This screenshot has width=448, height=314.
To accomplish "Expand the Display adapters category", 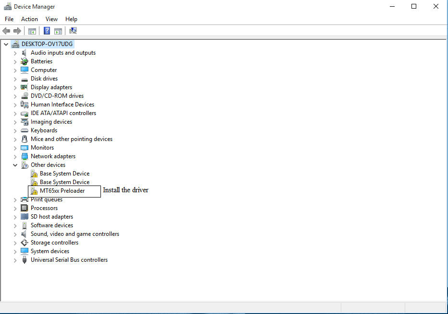I will [x=15, y=87].
